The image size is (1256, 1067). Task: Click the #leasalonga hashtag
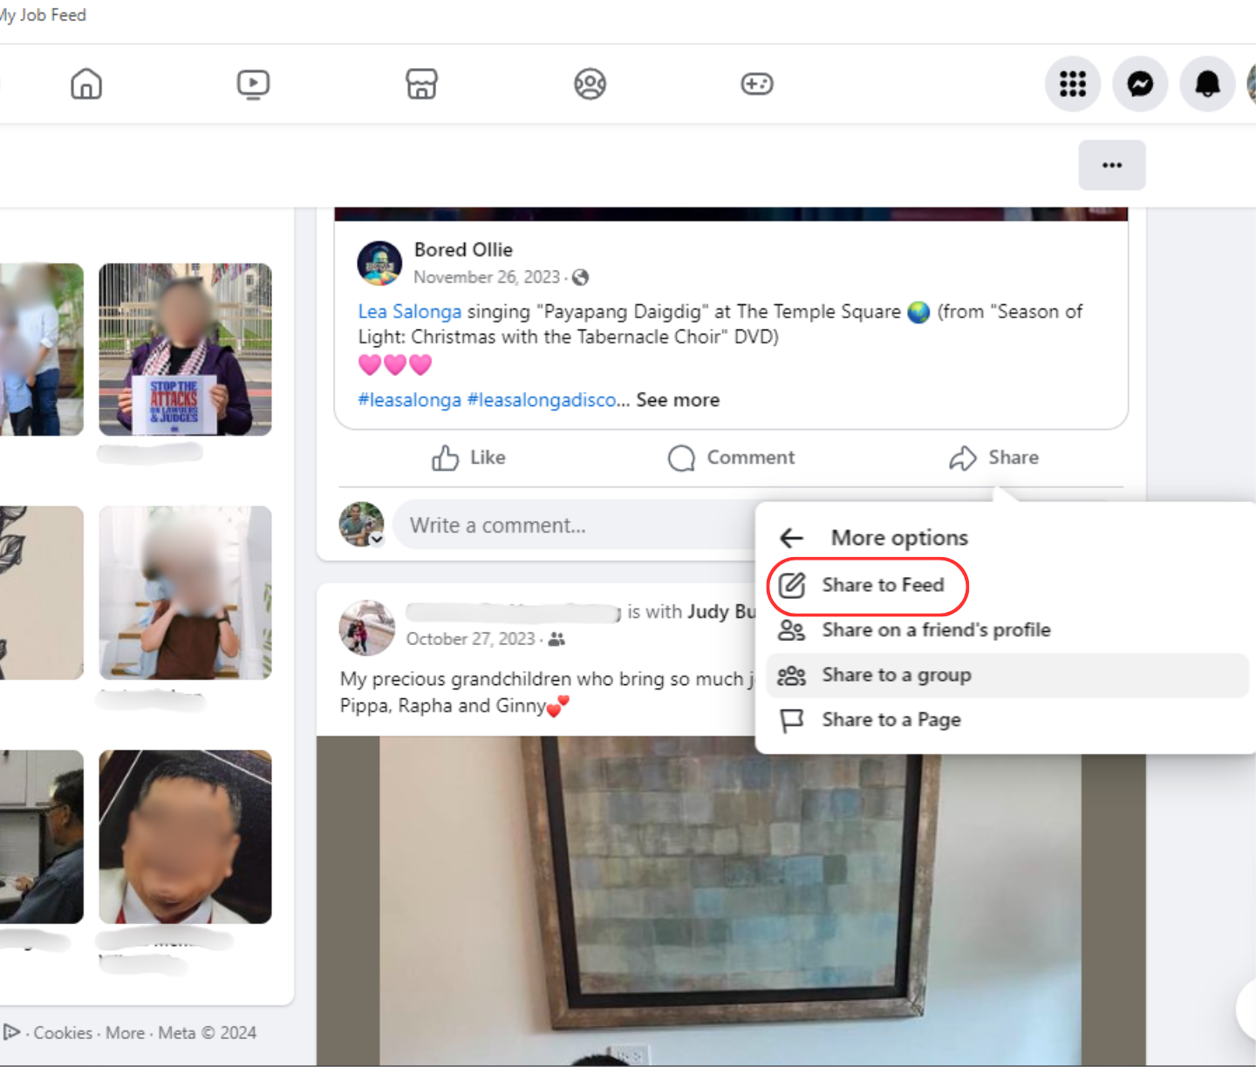click(x=410, y=400)
